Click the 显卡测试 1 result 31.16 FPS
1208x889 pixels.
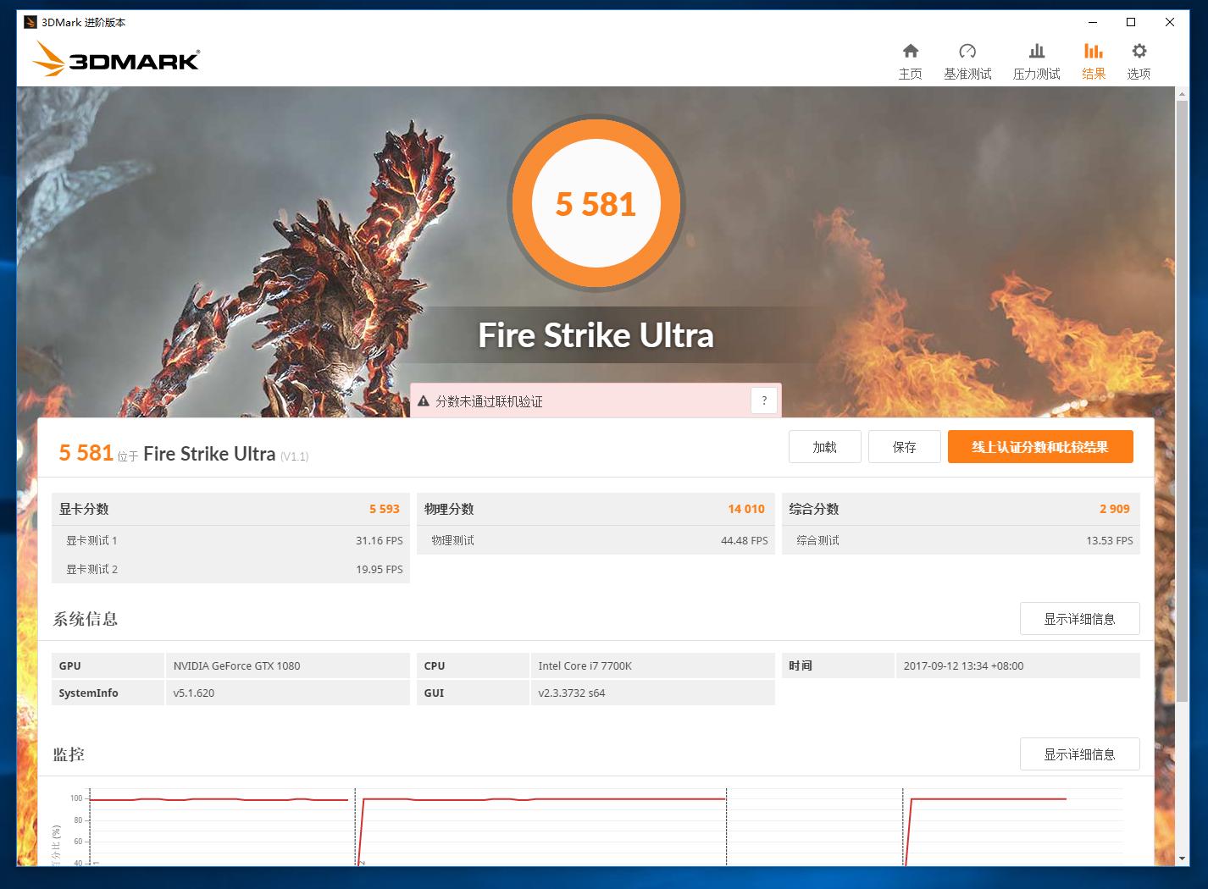380,540
